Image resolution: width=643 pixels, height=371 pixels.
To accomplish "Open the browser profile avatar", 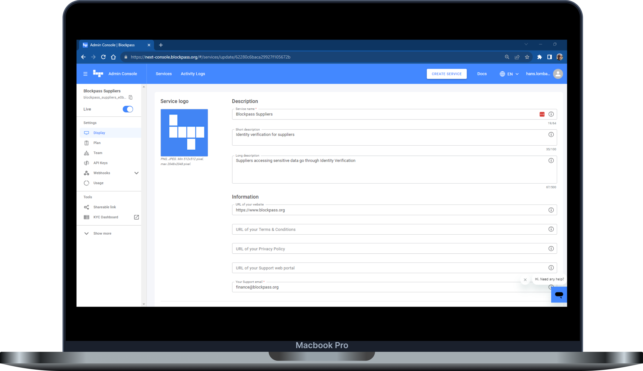I will point(560,57).
